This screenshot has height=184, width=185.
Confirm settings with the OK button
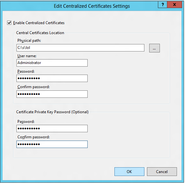pos(129,172)
